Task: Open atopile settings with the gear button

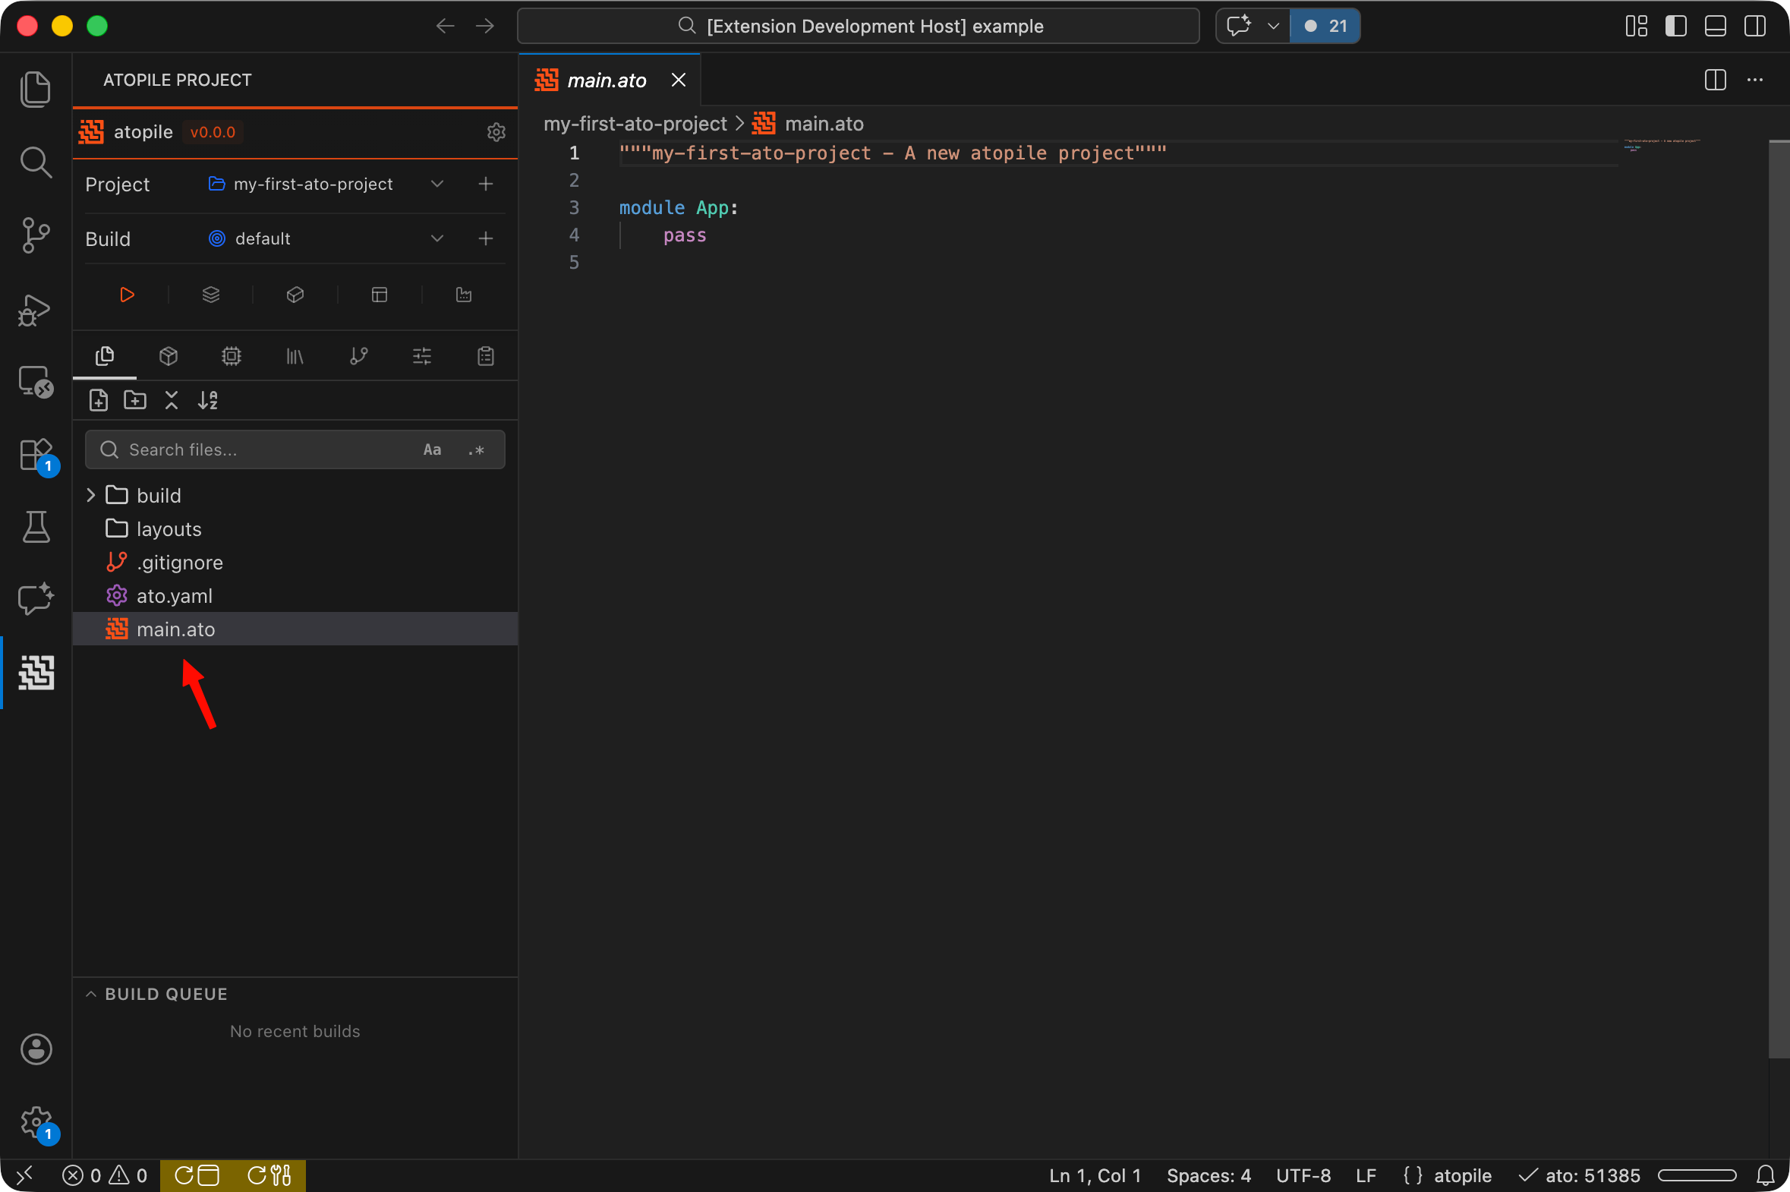Action: tap(496, 131)
